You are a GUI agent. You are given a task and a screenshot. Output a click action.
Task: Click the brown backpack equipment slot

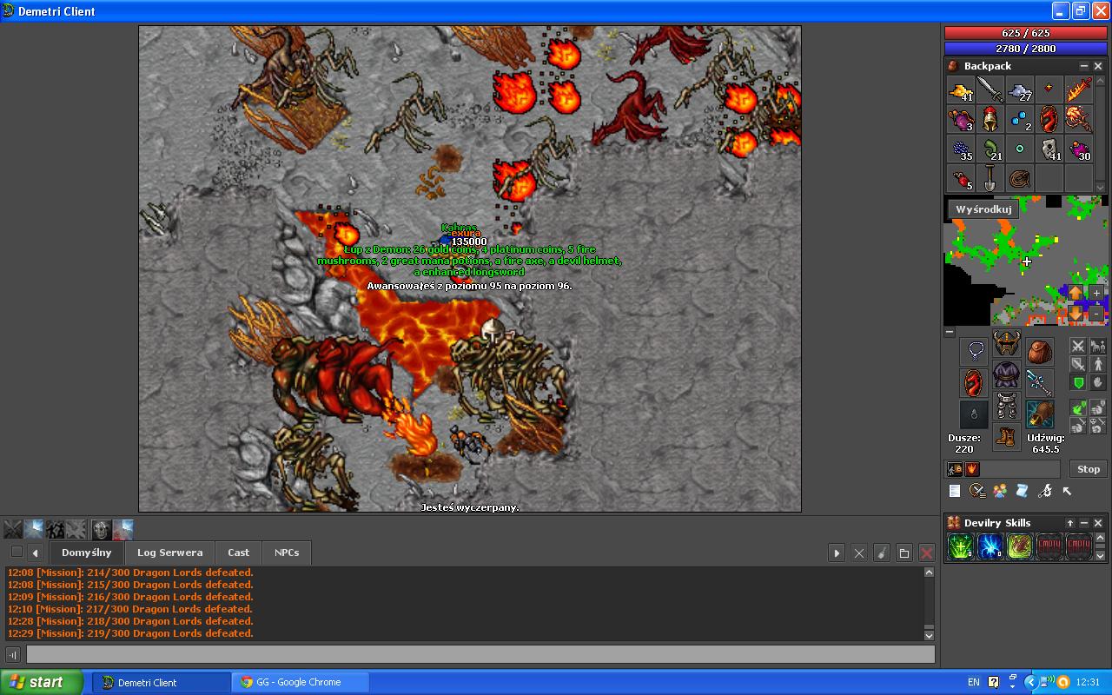click(1039, 351)
